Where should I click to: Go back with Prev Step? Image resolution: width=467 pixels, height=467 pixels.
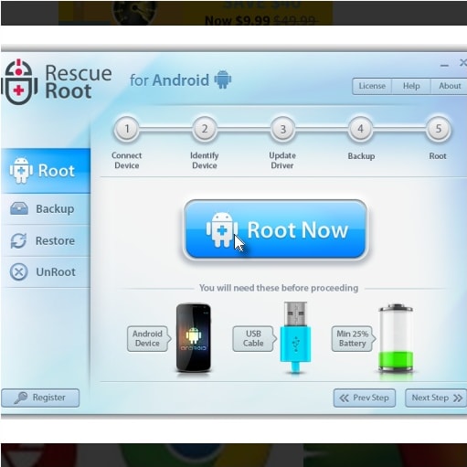365,398
